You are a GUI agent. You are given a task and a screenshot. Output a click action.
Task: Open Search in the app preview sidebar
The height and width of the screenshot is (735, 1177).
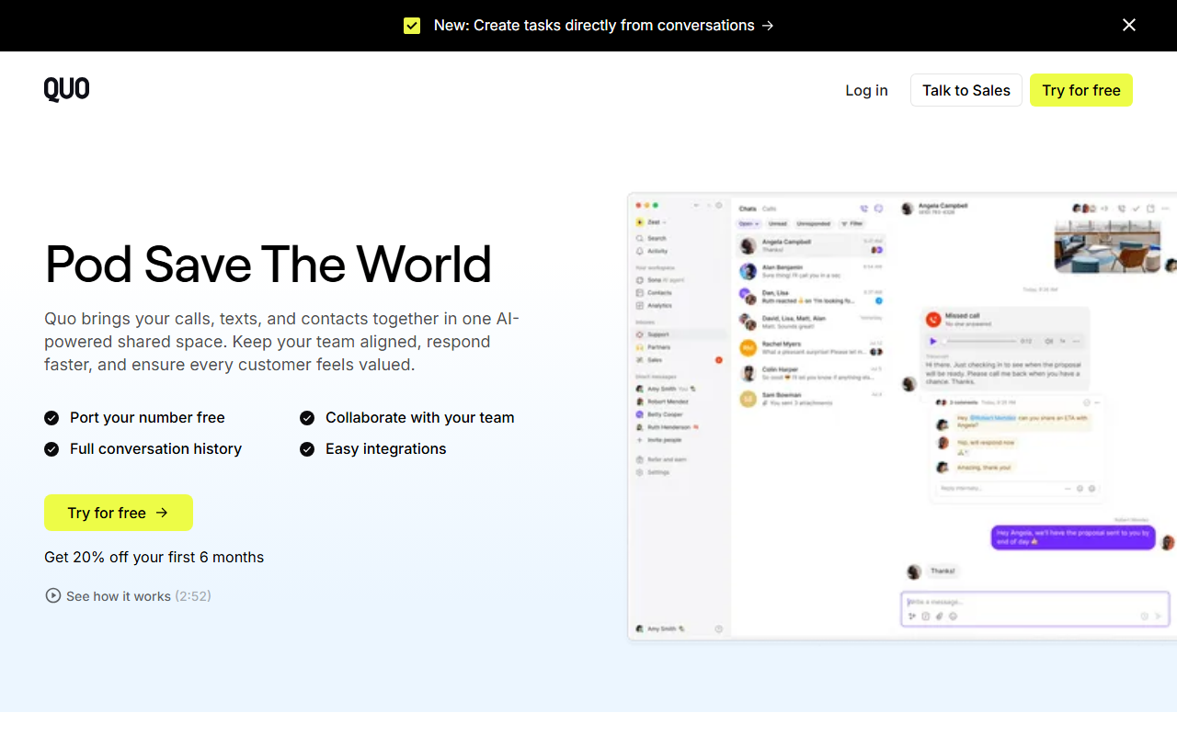[651, 238]
